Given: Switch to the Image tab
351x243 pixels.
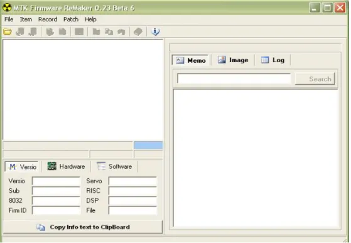Looking at the screenshot, I should [x=233, y=60].
